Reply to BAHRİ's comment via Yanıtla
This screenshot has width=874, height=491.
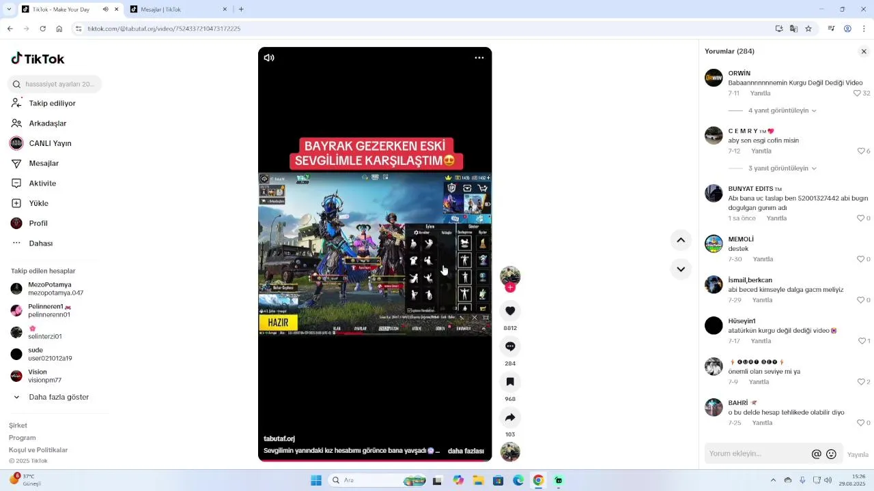762,423
